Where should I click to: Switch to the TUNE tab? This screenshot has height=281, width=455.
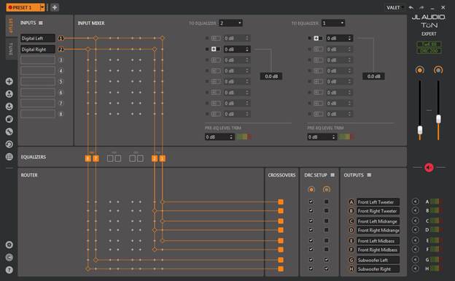click(x=12, y=48)
